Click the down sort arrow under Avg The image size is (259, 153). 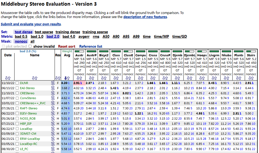65,78
